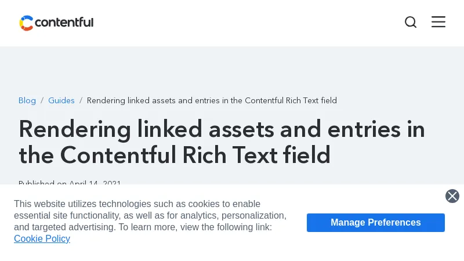Click the headline line starting with Rendering
The image size is (464, 261).
pos(222,129)
